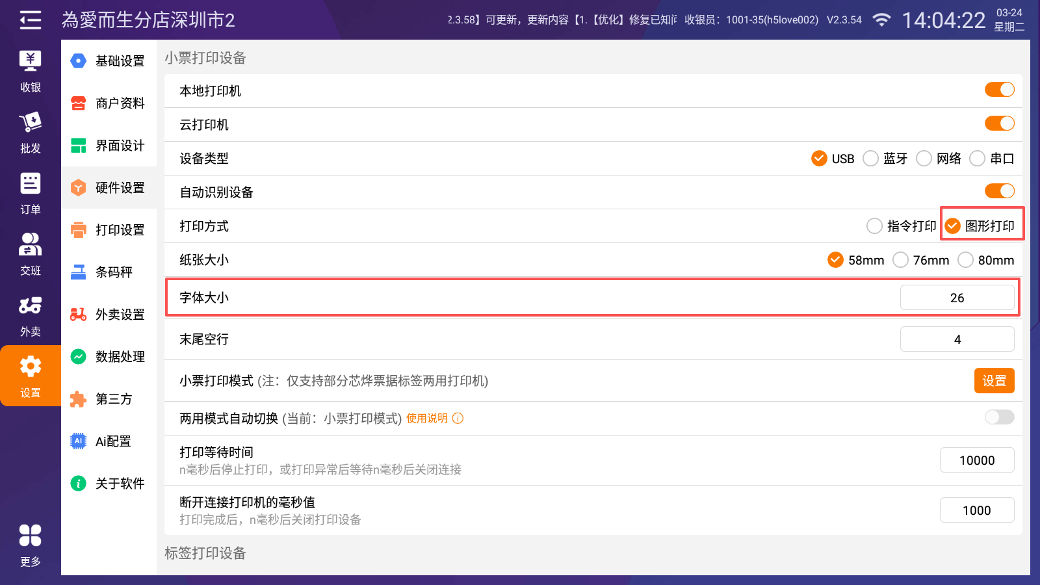1040x585 pixels.
Task: Turn off the 云打印机 switch
Action: pos(999,123)
